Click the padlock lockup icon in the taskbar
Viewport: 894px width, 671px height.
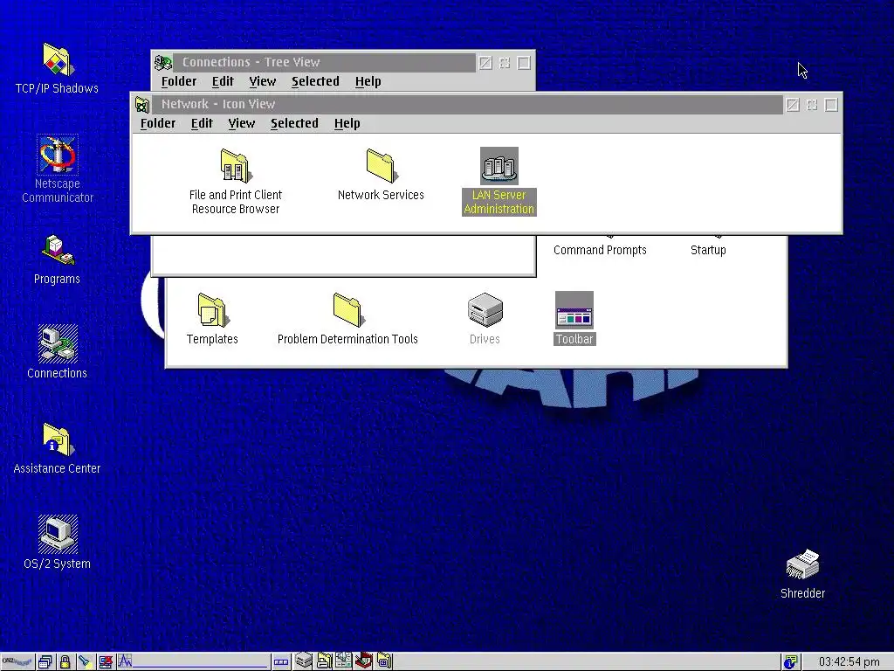tap(65, 661)
